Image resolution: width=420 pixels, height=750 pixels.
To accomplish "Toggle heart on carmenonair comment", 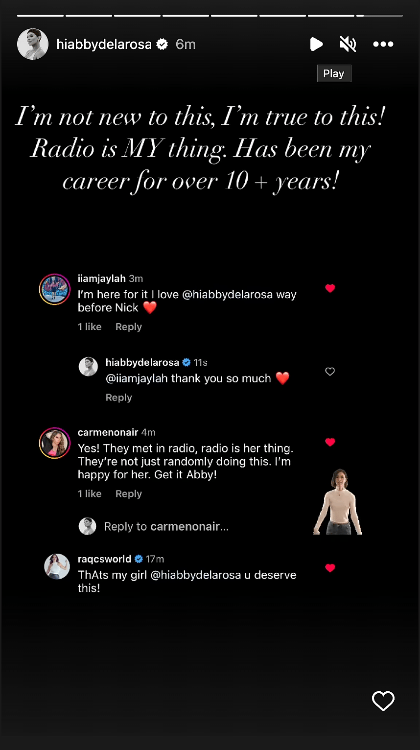I will pos(330,442).
